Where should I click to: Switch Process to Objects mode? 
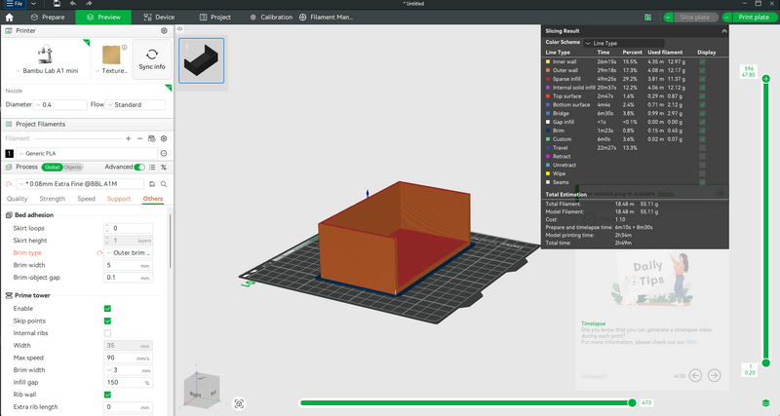pos(72,167)
